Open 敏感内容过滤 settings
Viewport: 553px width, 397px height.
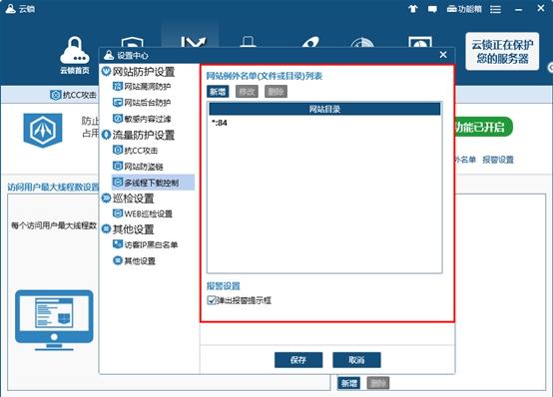[x=142, y=119]
